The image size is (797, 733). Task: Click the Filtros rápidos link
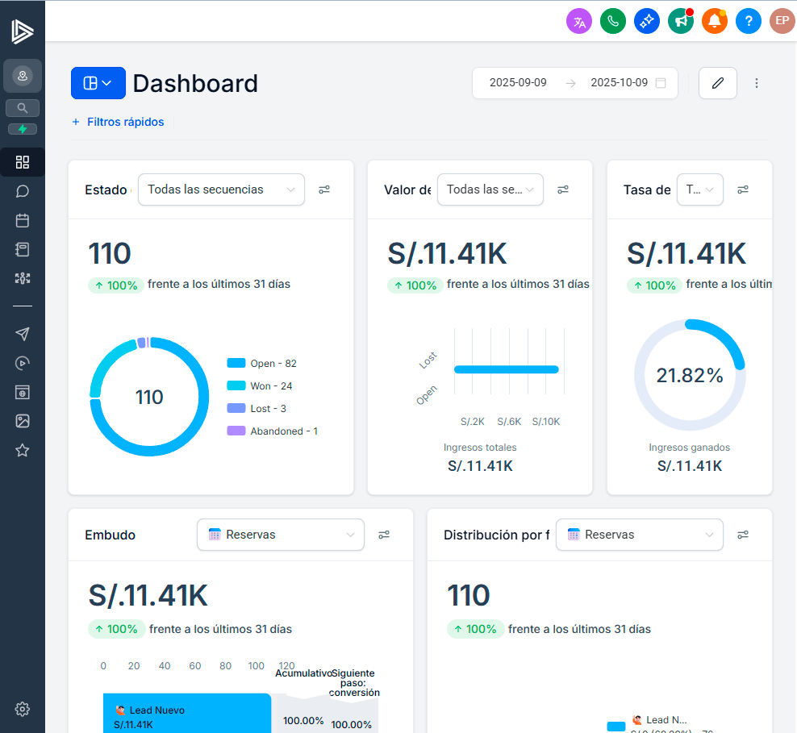point(118,123)
